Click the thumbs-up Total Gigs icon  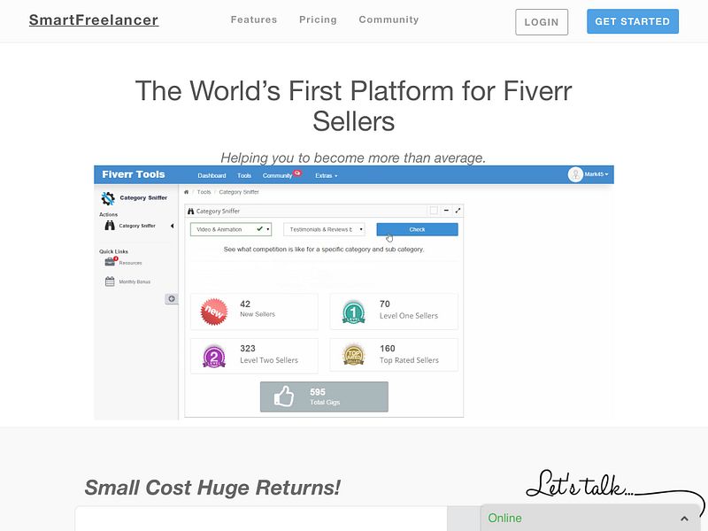tap(284, 396)
